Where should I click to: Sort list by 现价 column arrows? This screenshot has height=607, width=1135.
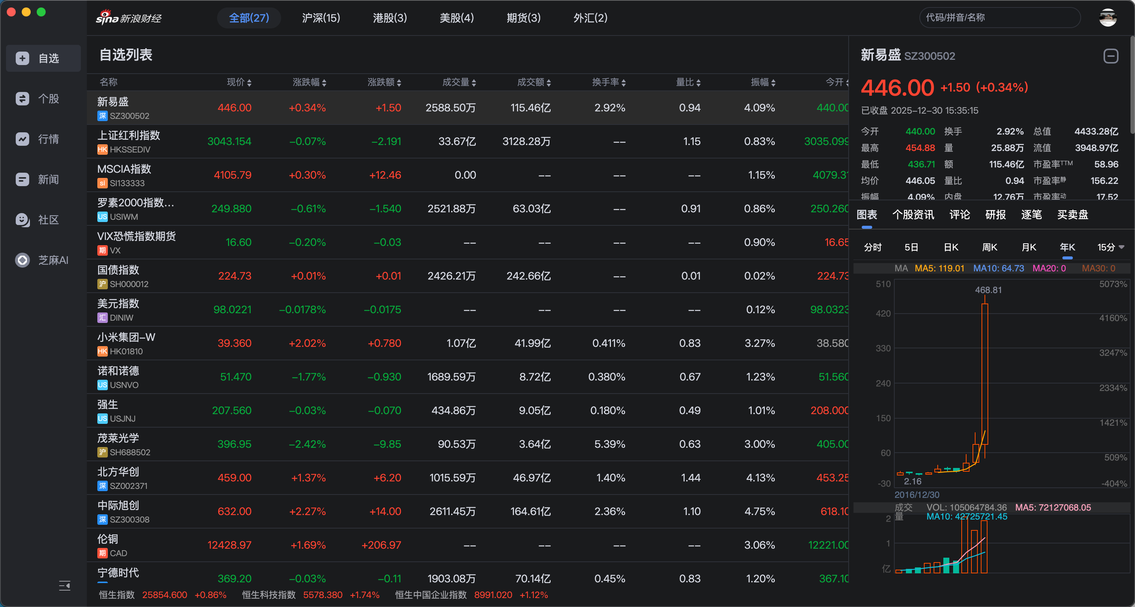pyautogui.click(x=249, y=83)
